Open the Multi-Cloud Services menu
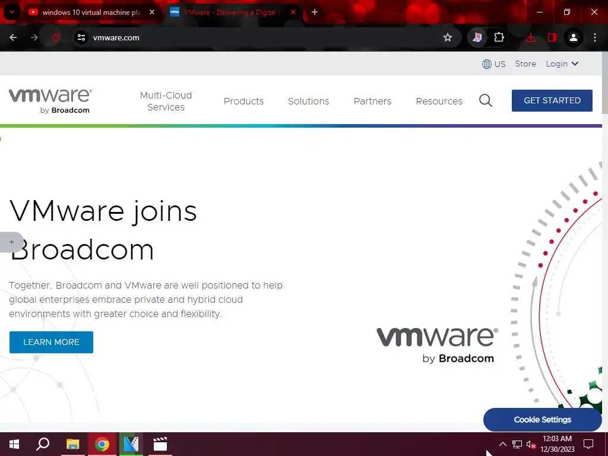 pyautogui.click(x=166, y=101)
